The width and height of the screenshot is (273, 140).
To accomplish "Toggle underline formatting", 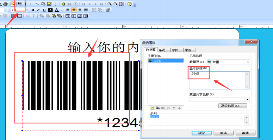I will [x=44, y=10].
